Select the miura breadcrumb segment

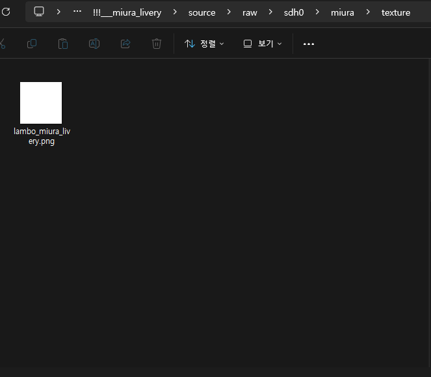[343, 12]
